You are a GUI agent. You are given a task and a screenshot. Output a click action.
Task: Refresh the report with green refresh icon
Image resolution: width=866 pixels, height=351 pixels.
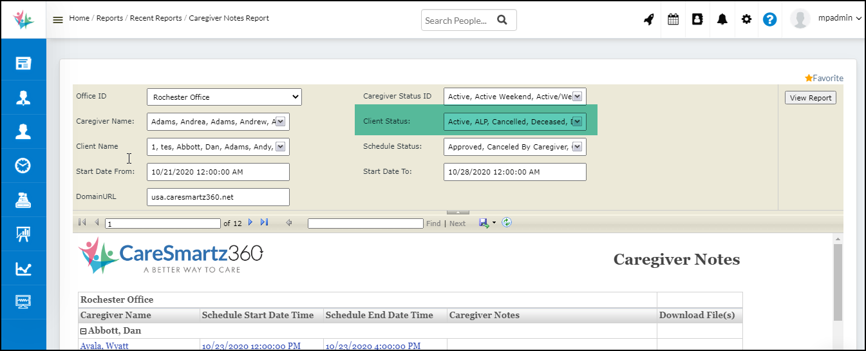click(507, 223)
